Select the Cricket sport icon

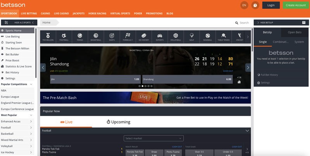239,37
